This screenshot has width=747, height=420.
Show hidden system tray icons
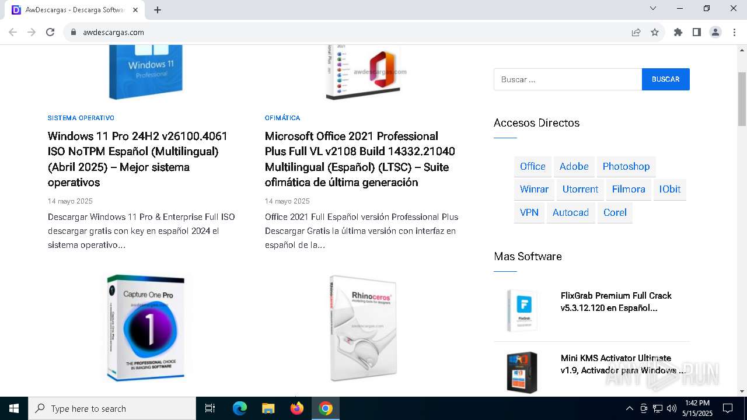629,408
